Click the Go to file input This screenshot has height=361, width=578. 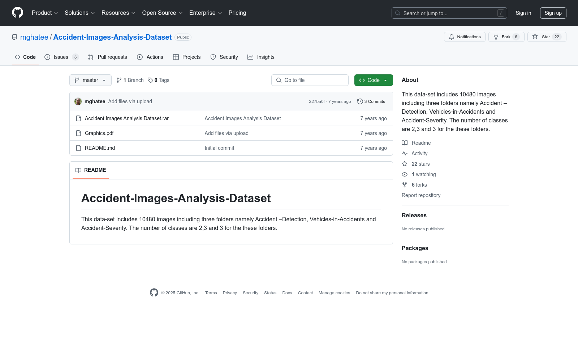pos(310,80)
